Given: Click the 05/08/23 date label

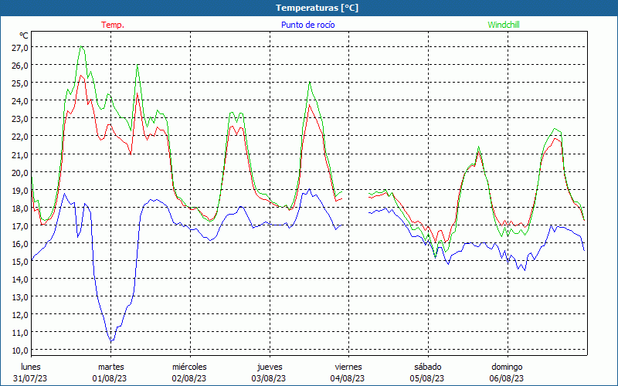Looking at the screenshot, I should pos(427,378).
